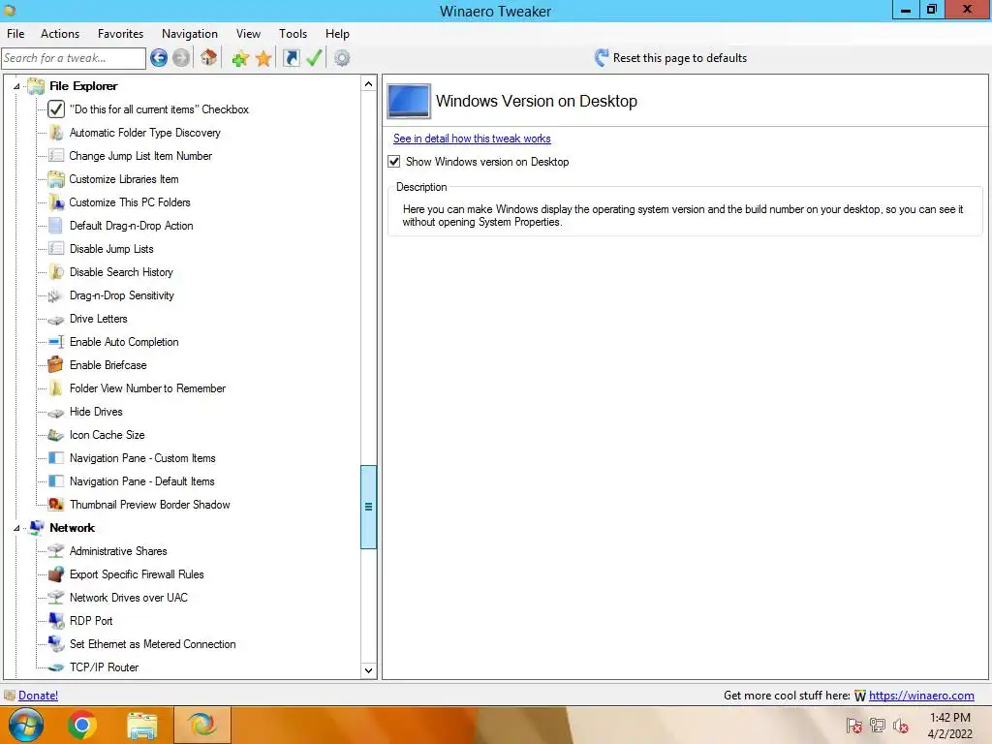Image resolution: width=992 pixels, height=744 pixels.
Task: Open the View menu
Action: [248, 34]
